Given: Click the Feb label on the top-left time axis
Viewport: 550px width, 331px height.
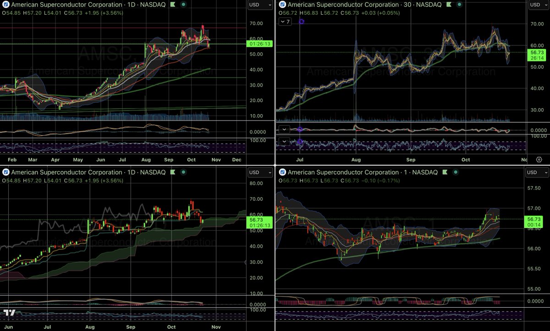Looking at the screenshot, I should pos(13,160).
